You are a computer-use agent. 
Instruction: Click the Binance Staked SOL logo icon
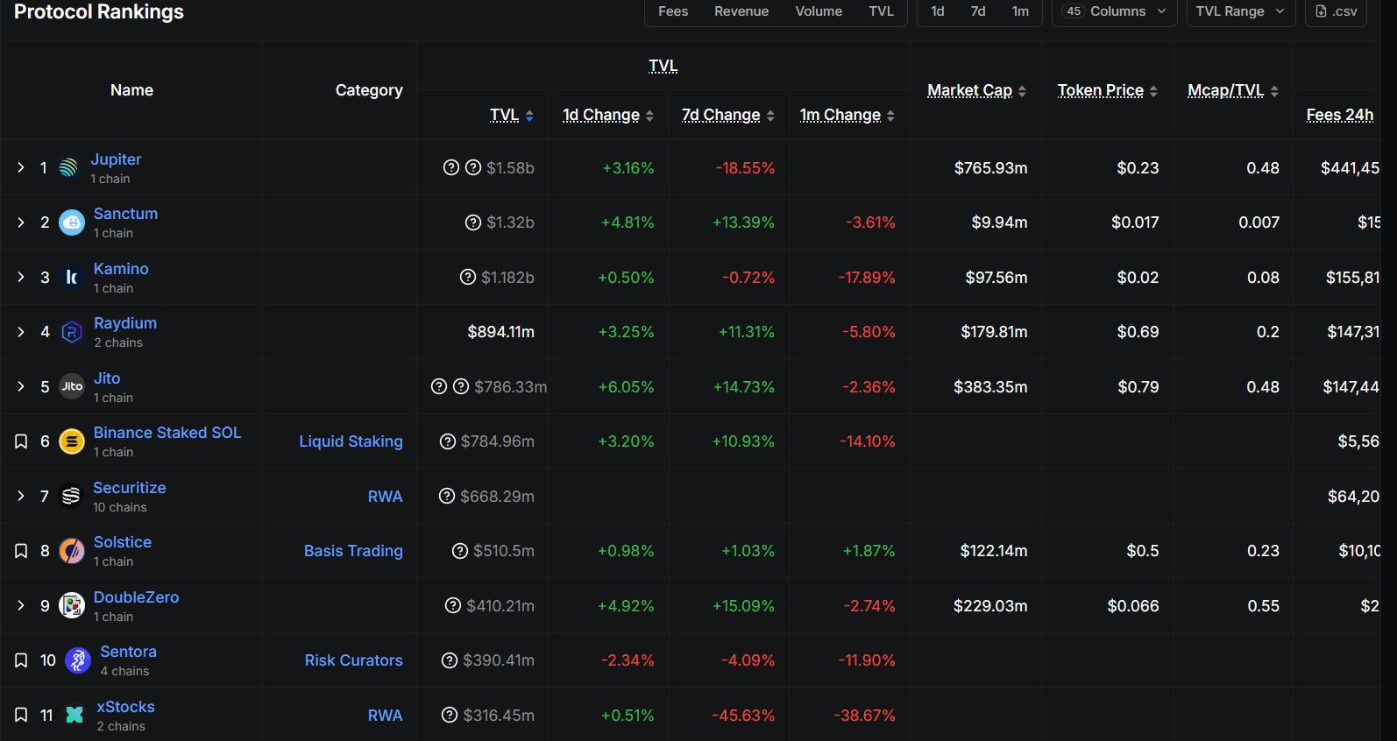72,441
